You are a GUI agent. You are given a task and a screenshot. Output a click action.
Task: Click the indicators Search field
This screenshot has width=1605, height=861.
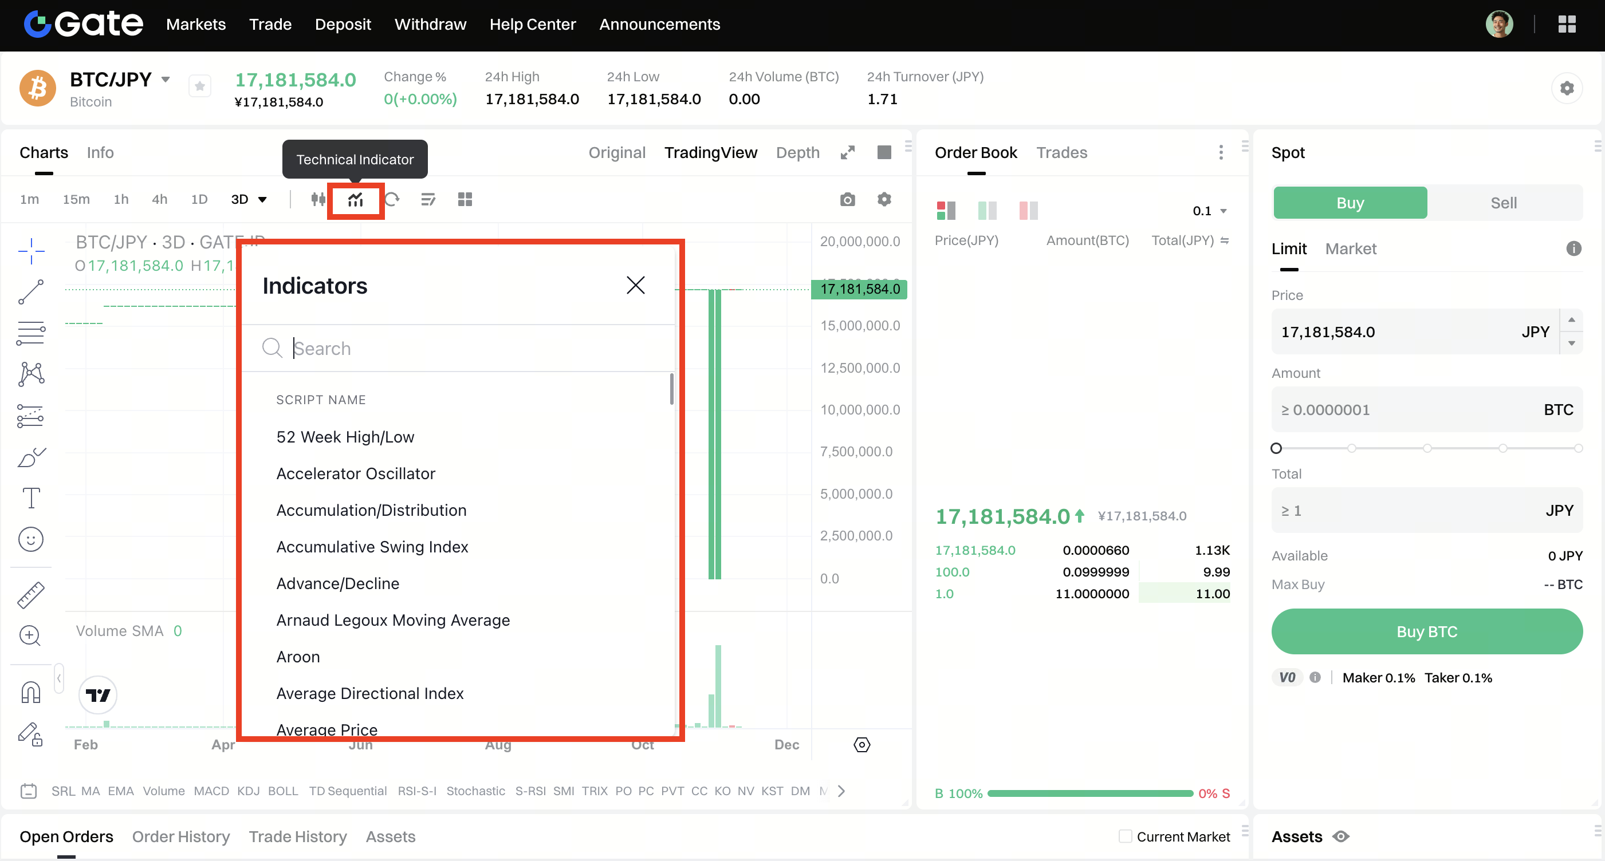click(x=461, y=348)
